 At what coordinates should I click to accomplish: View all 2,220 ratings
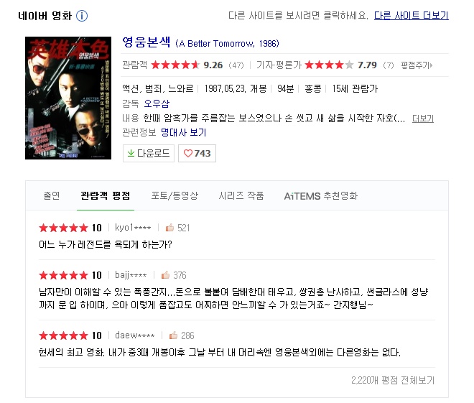coord(393,380)
